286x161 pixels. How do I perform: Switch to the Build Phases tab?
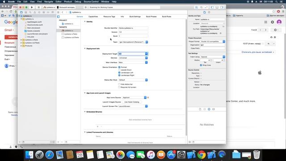[x=151, y=17]
